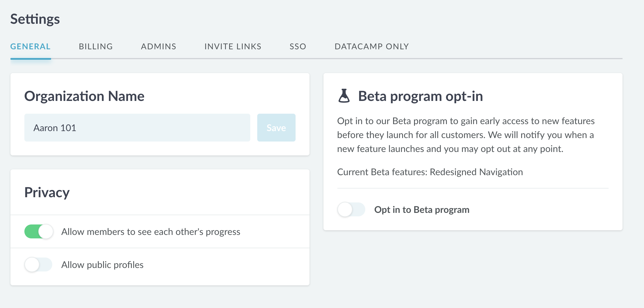Click the Organization Name section heading
This screenshot has height=308, width=644.
[84, 96]
